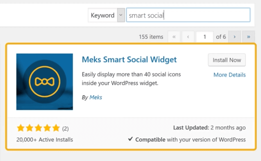
Task: Click the '20,000+ Active Installs' text
Action: click(x=45, y=139)
